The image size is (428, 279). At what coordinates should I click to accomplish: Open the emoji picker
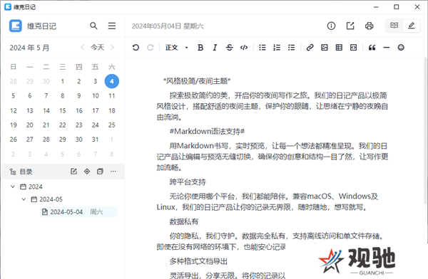click(x=401, y=48)
